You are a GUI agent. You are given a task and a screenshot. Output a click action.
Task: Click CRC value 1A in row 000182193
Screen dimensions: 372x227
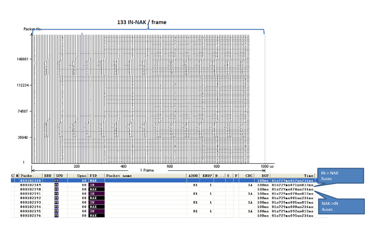pyautogui.click(x=250, y=202)
